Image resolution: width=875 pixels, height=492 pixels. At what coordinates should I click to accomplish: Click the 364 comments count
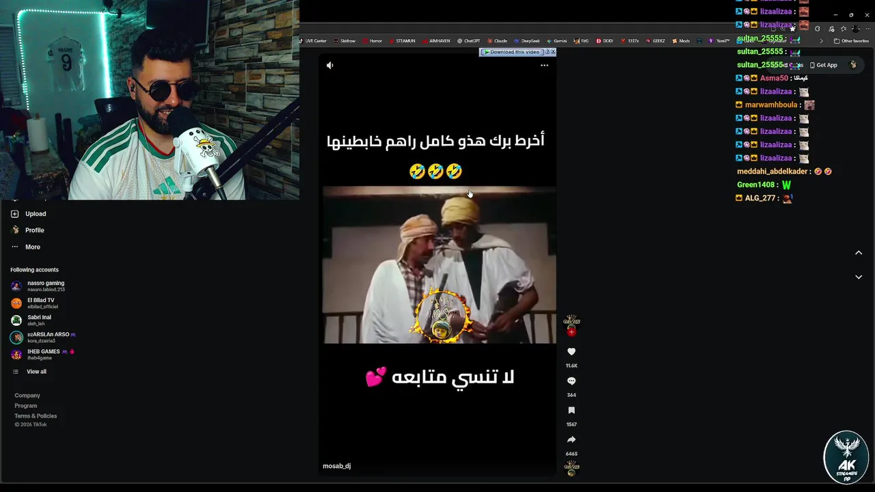click(x=571, y=395)
